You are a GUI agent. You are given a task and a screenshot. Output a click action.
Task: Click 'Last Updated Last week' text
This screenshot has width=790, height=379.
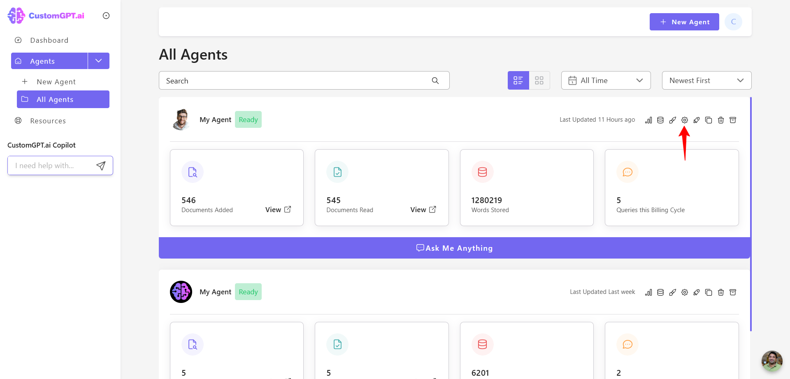pos(602,292)
